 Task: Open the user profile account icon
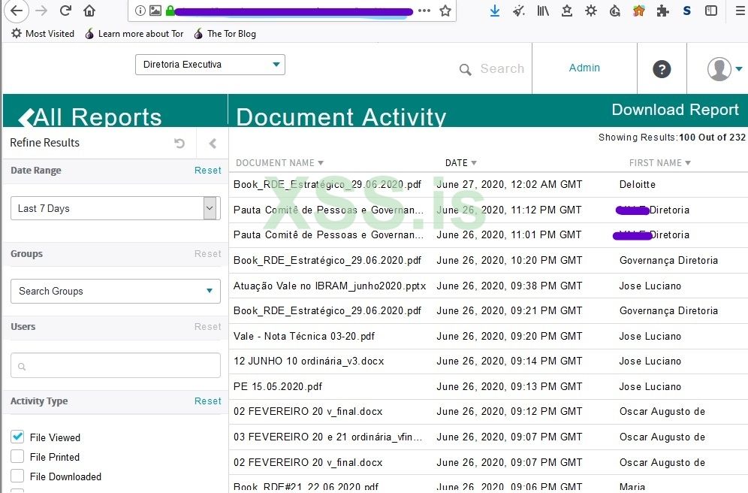pyautogui.click(x=718, y=68)
